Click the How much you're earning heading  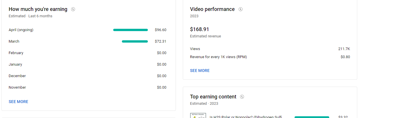point(38,9)
